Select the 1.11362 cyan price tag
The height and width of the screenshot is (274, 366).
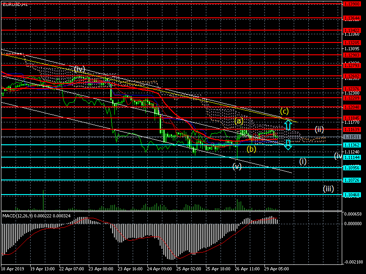point(351,145)
